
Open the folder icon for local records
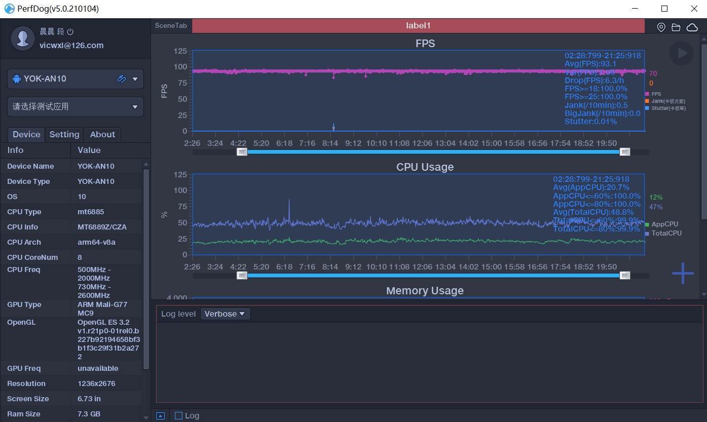click(676, 27)
